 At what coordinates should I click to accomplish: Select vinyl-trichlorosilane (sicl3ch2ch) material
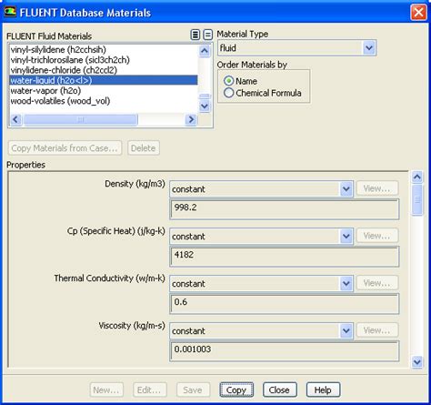104,60
